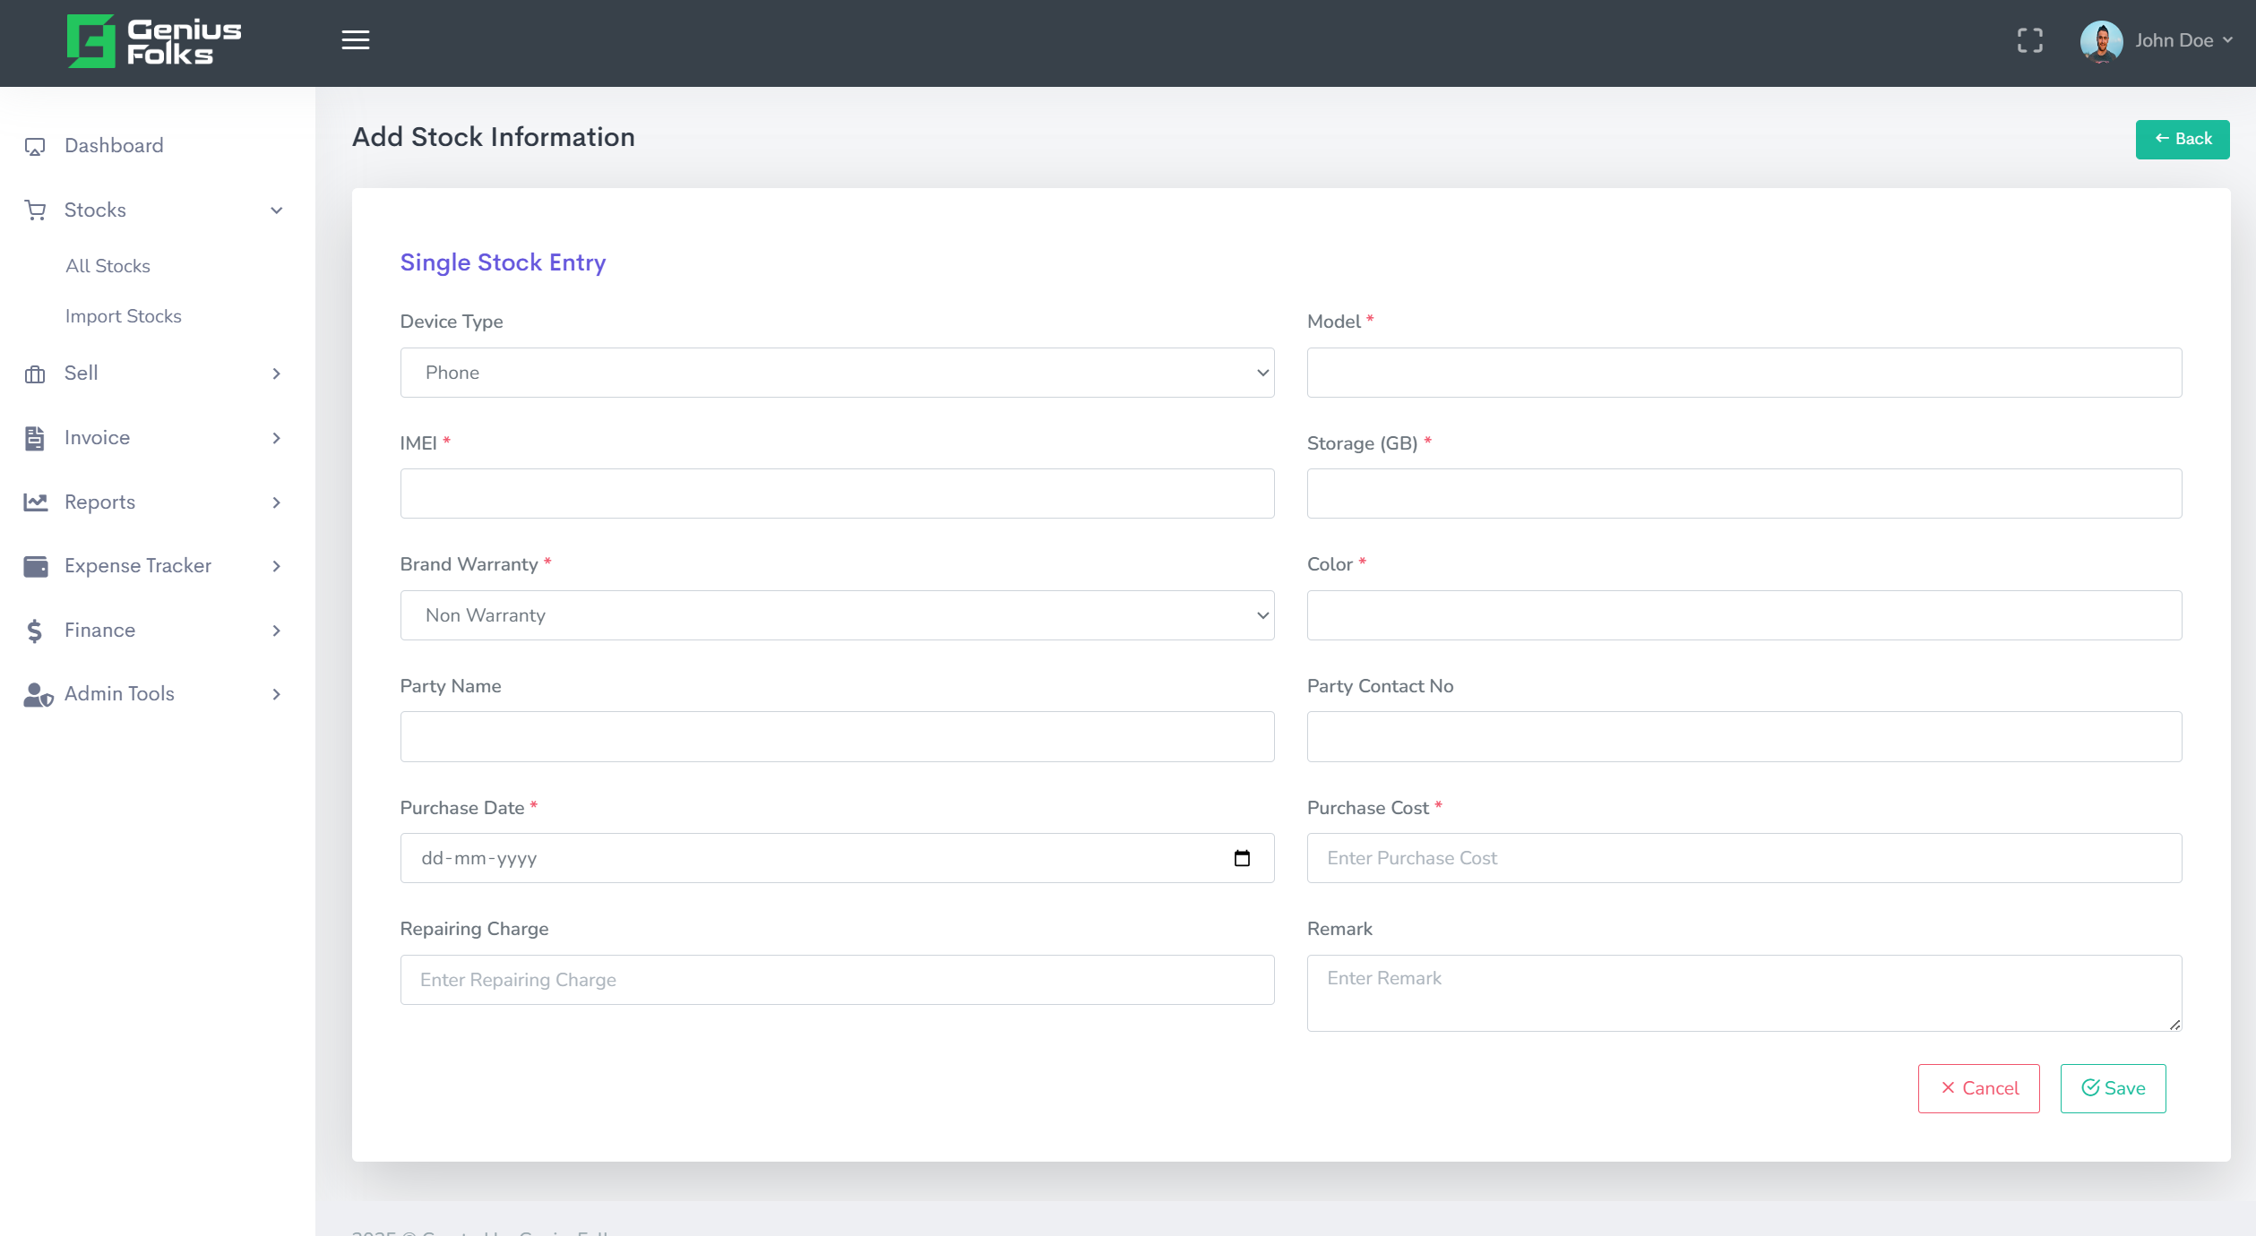Image resolution: width=2256 pixels, height=1236 pixels.
Task: Open the Device Type dropdown
Action: coord(837,373)
